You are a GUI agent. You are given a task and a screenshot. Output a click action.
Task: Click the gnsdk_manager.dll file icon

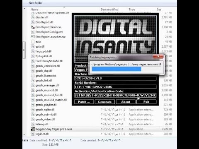[33, 85]
